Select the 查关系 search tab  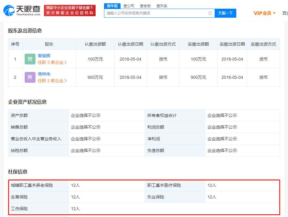click(x=162, y=6)
